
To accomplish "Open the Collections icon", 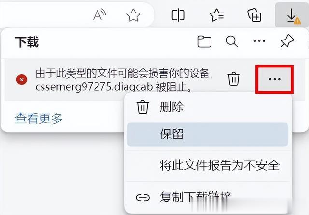I will pos(254,15).
